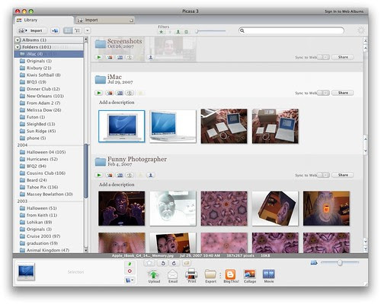Play slideshow for the iMac folder
Viewport: 381px width, 304px height.
(x=99, y=93)
